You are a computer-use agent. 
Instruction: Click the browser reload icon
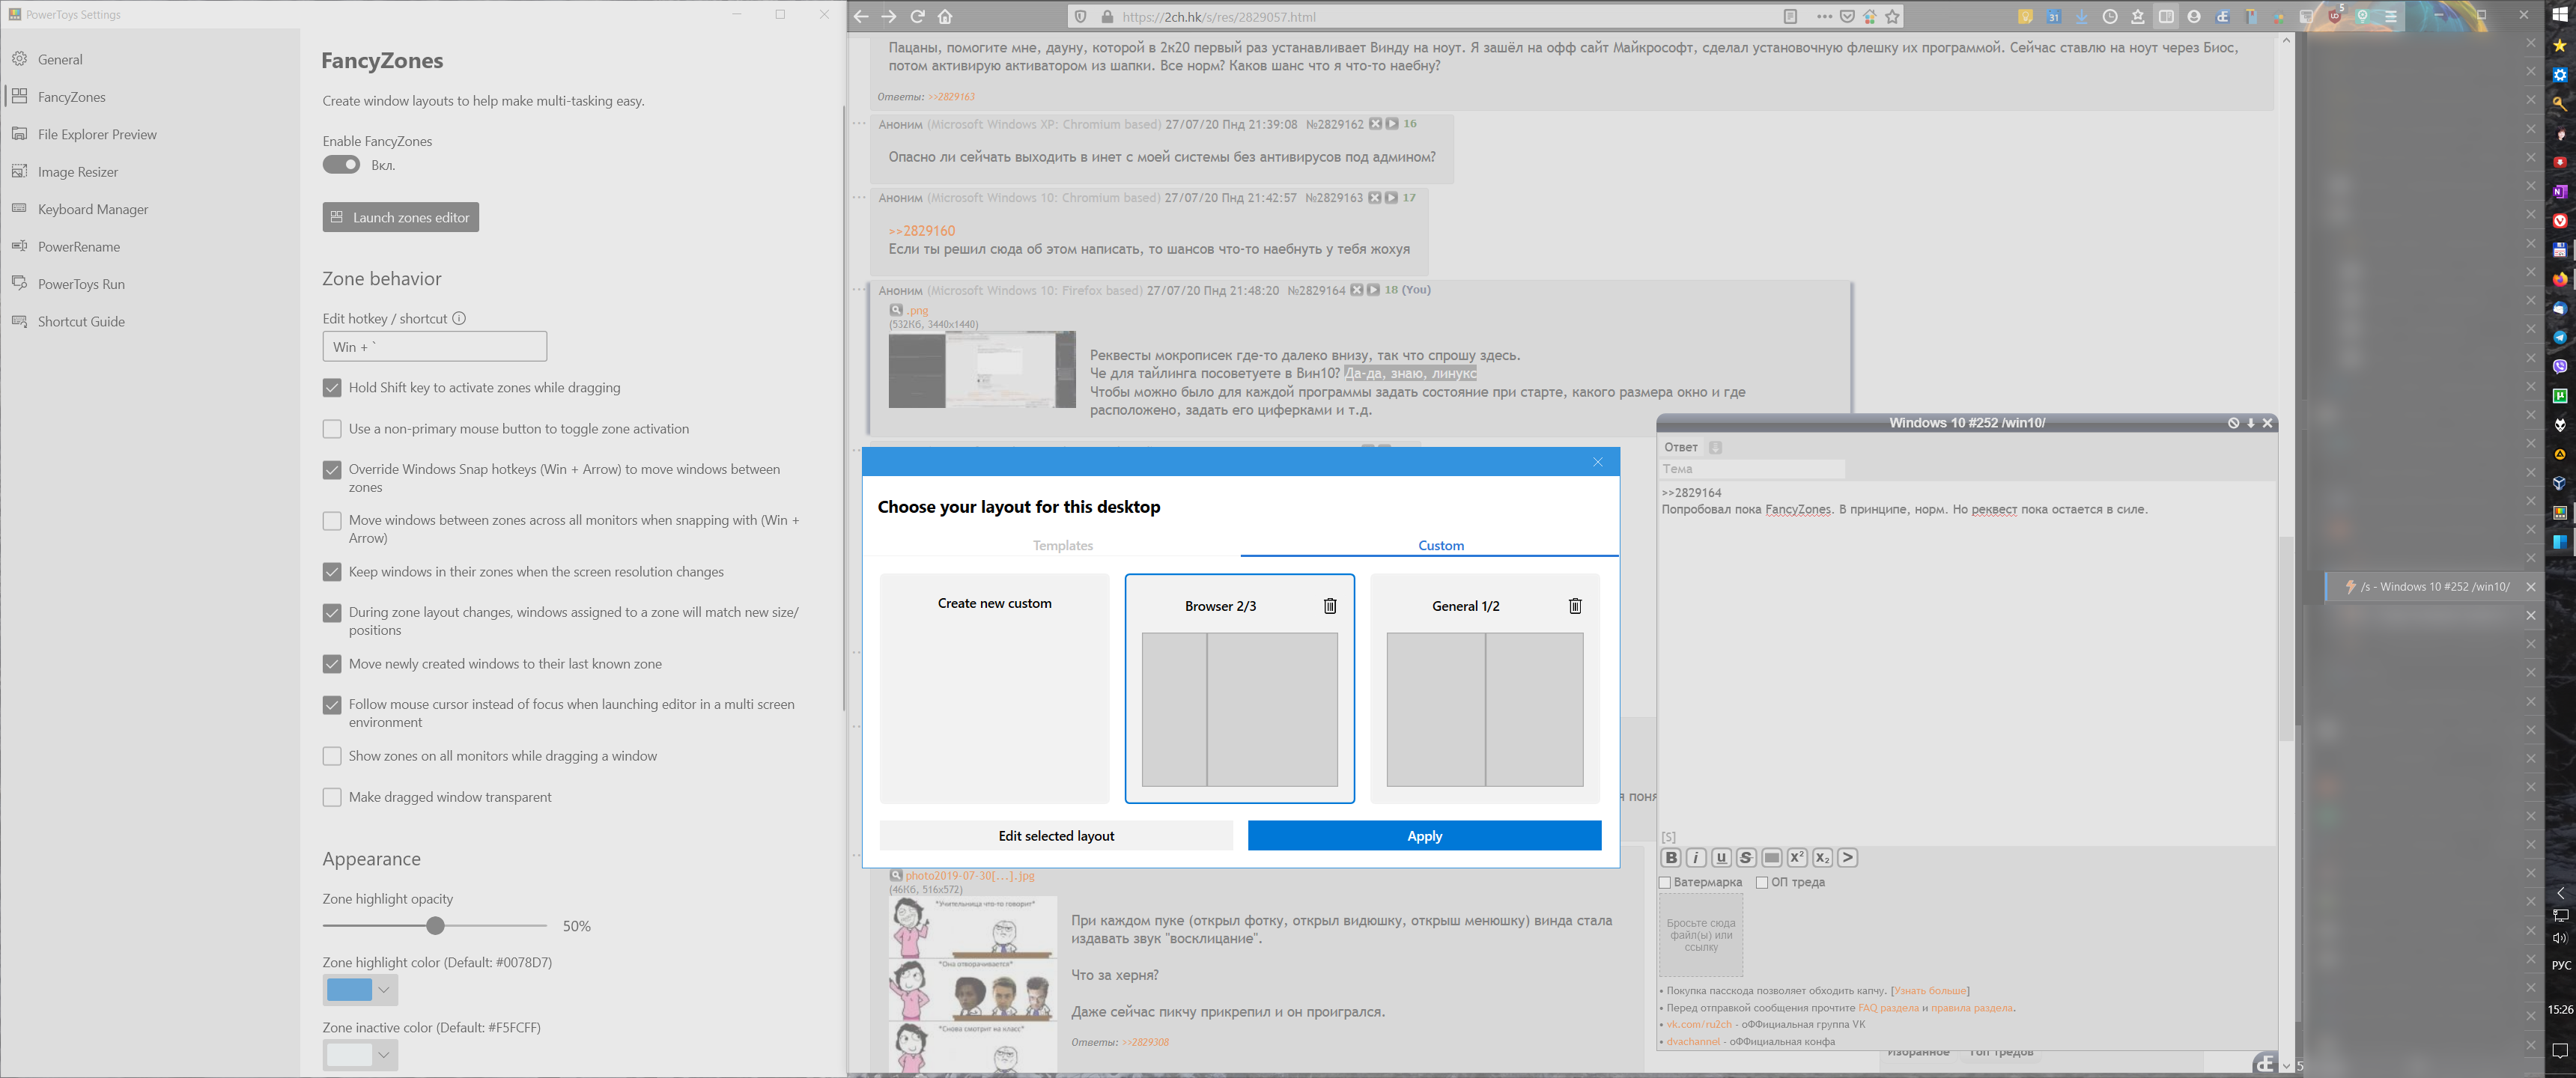[x=917, y=16]
